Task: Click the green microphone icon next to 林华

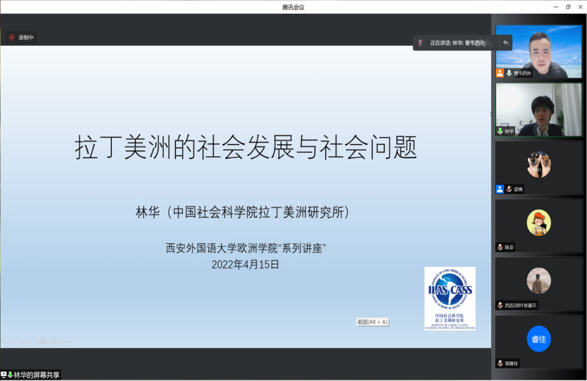Action: (x=500, y=131)
